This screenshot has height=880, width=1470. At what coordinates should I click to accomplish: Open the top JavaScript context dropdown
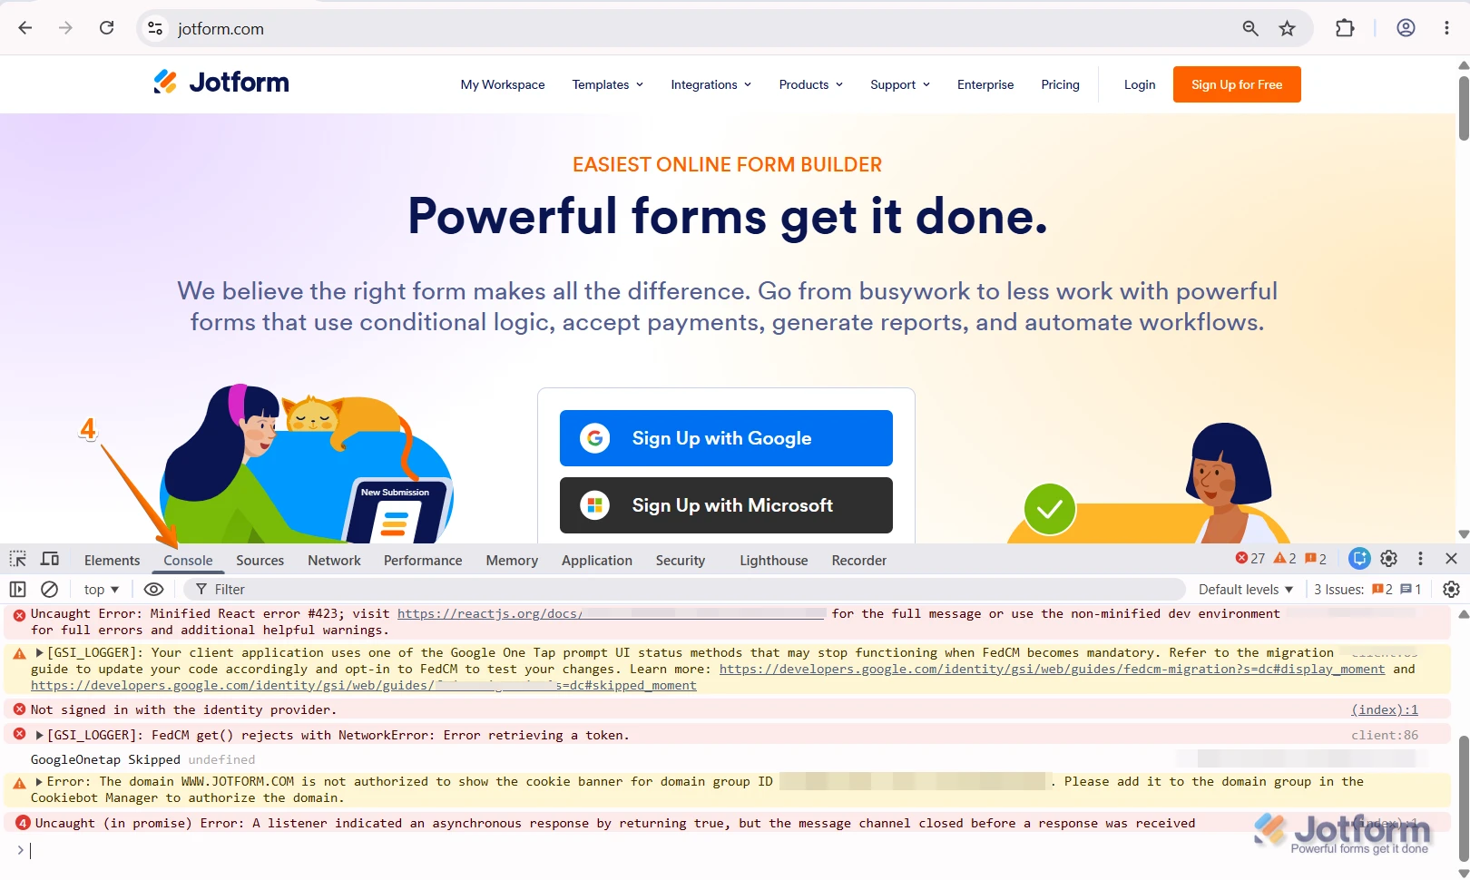[x=102, y=590]
